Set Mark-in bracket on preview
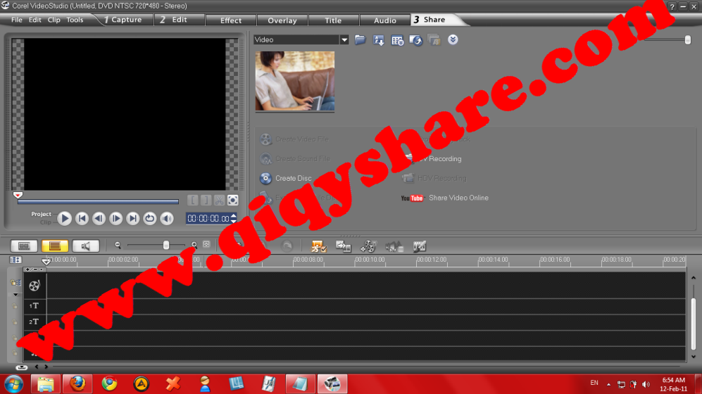Viewport: 702px width, 394px height. [192, 201]
